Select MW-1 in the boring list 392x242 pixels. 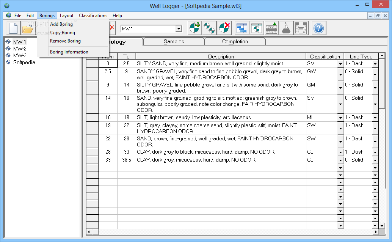coord(19,42)
